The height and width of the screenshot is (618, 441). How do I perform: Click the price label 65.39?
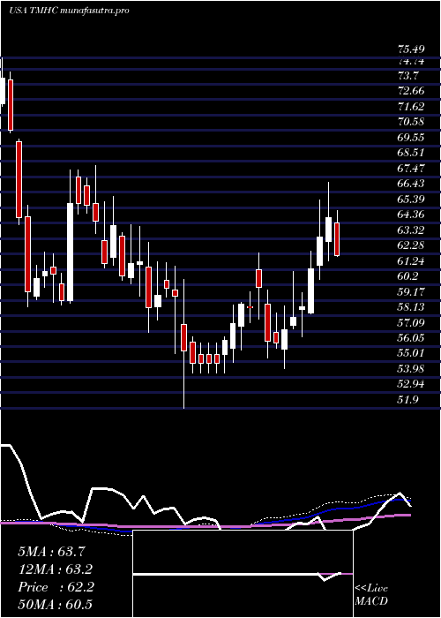pos(411,199)
